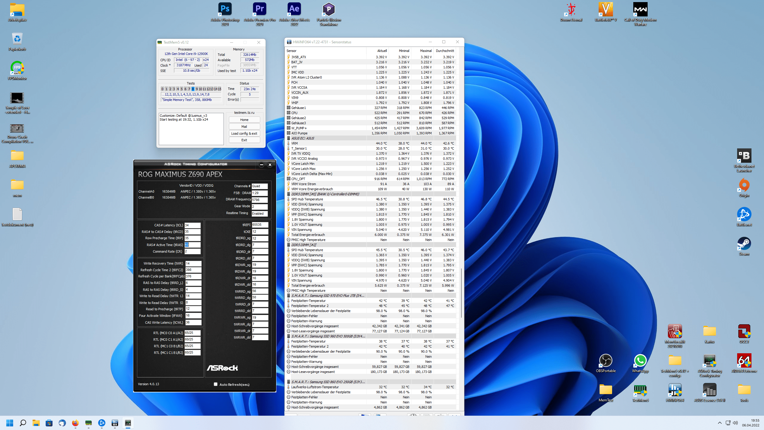
Task: Open the TestMem5 desktop shortcut
Action: [640, 393]
